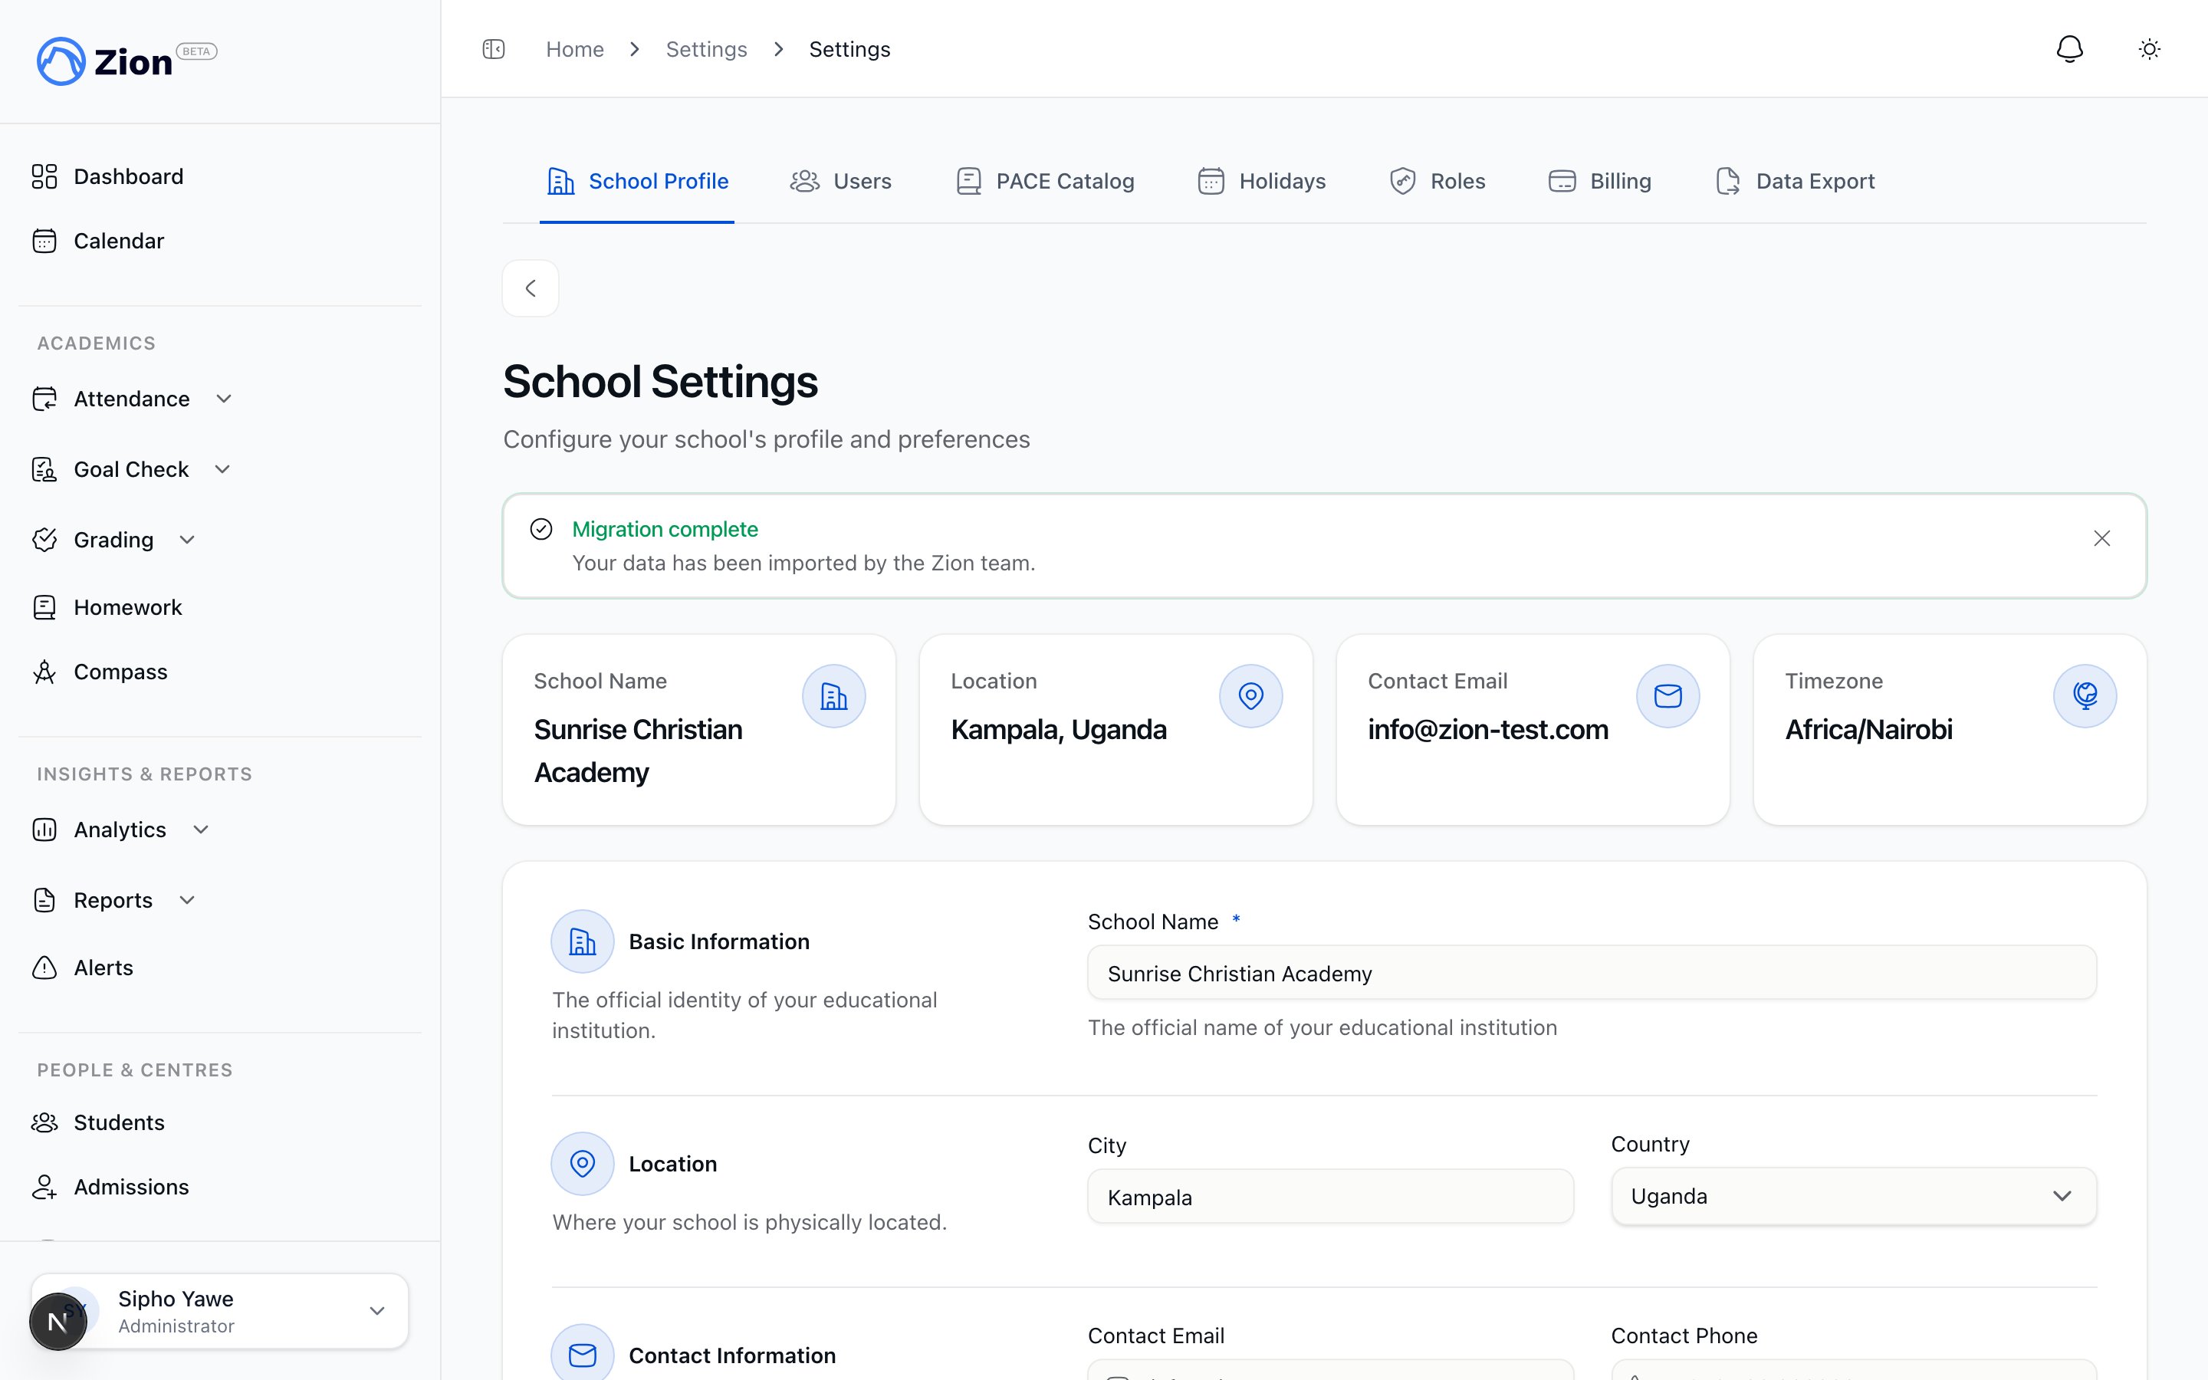The width and height of the screenshot is (2208, 1380).
Task: Click the City input with Kampala
Action: [x=1330, y=1197]
